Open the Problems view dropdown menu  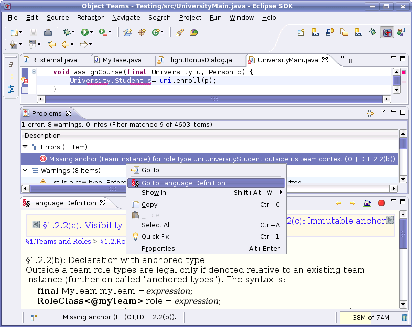(382, 111)
